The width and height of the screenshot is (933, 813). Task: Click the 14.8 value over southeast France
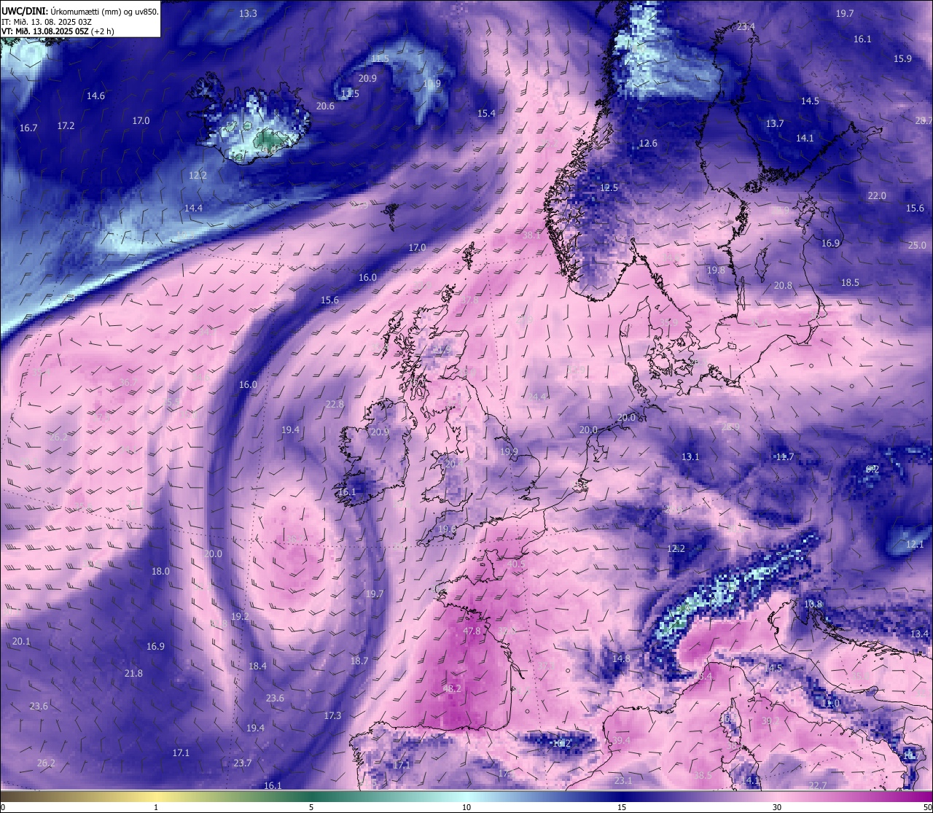[x=621, y=659]
